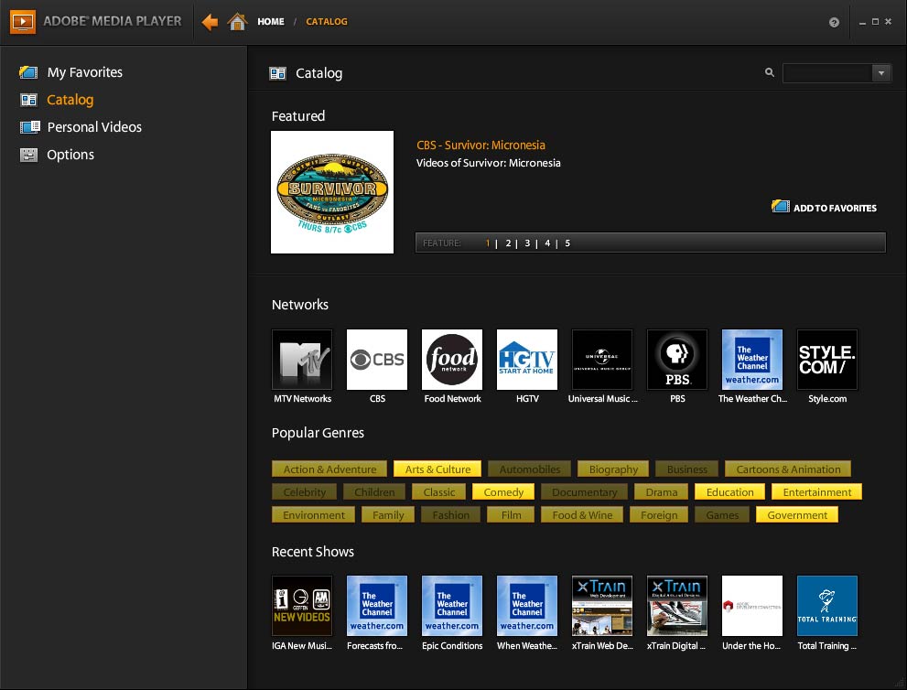Open Options in the sidebar
The height and width of the screenshot is (690, 907).
coord(70,155)
